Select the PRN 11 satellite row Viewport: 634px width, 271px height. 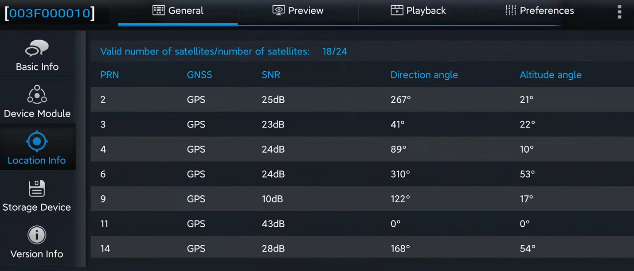(362, 224)
